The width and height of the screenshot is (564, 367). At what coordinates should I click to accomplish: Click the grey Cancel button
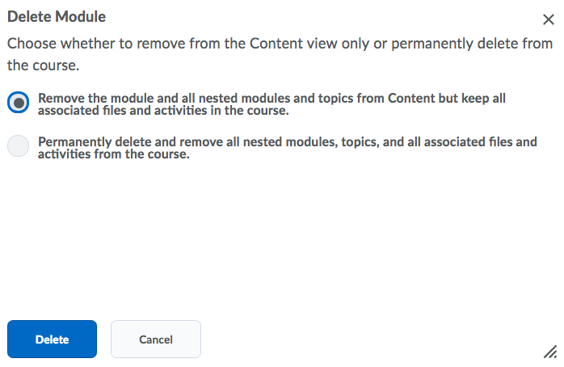click(155, 340)
